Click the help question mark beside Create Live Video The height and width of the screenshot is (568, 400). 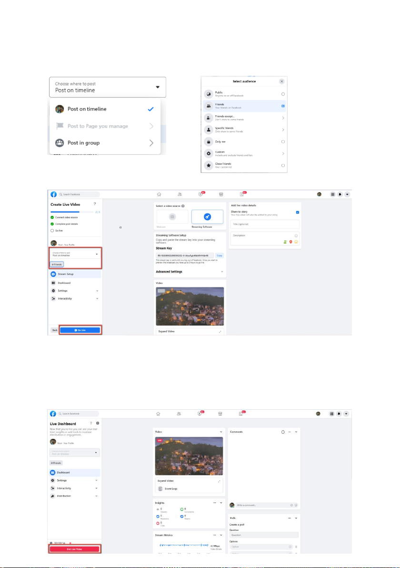coord(95,204)
